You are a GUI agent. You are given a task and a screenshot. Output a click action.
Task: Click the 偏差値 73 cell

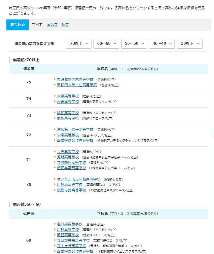pos(29,115)
